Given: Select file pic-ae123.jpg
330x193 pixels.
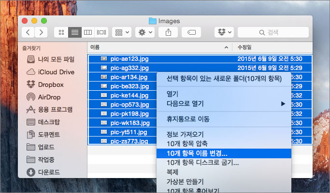Looking at the screenshot, I should [129, 59].
